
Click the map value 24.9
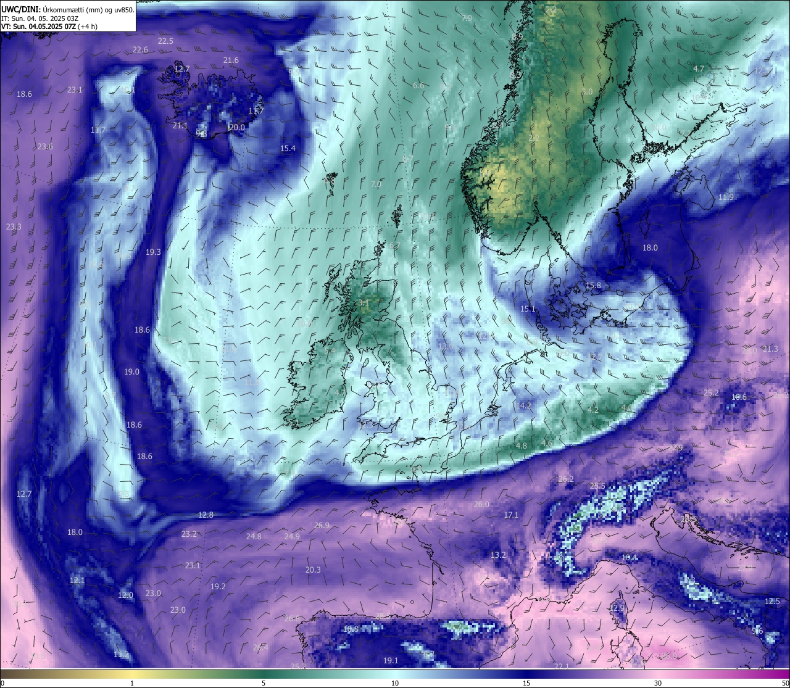tap(292, 536)
